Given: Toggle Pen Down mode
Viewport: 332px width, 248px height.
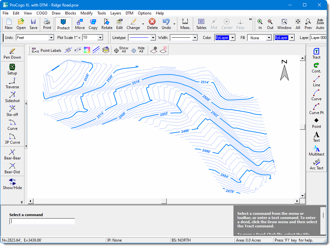Looking at the screenshot, I should pos(12,53).
